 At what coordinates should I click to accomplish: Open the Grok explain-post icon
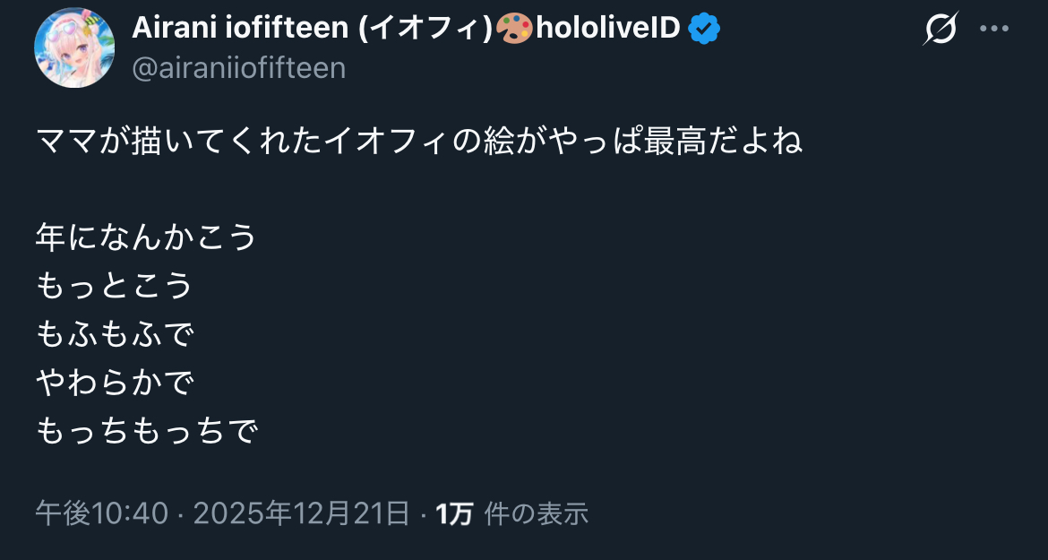(940, 30)
